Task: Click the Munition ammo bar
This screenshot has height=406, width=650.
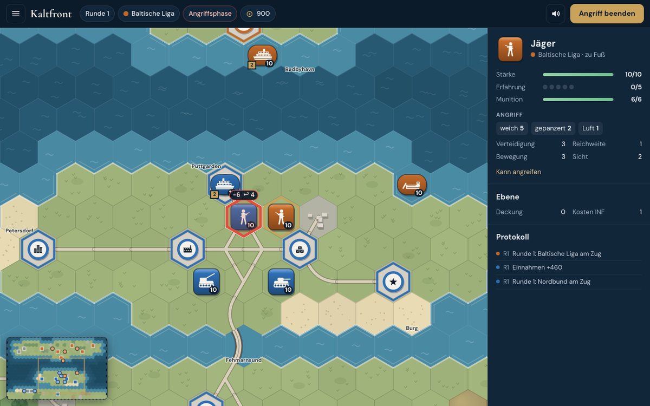Action: 578,100
